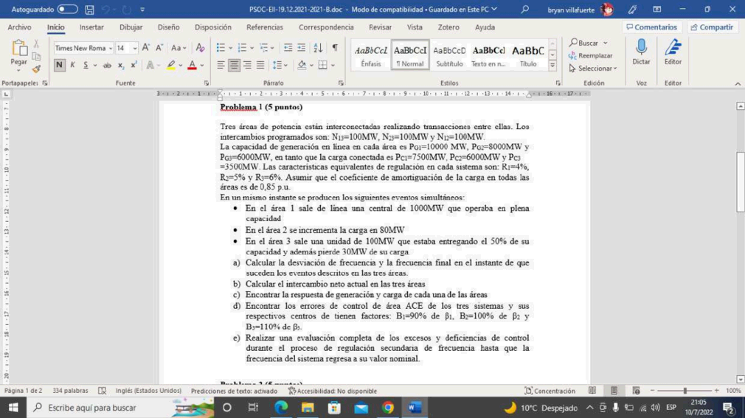The width and height of the screenshot is (745, 418).
Task: Open File Explorer from the taskbar
Action: point(308,408)
